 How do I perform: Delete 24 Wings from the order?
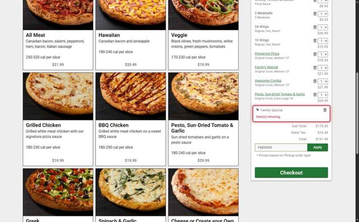click(x=315, y=27)
